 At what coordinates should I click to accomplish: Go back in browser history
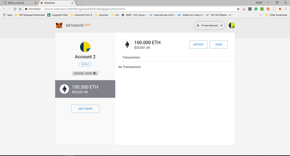4,9
